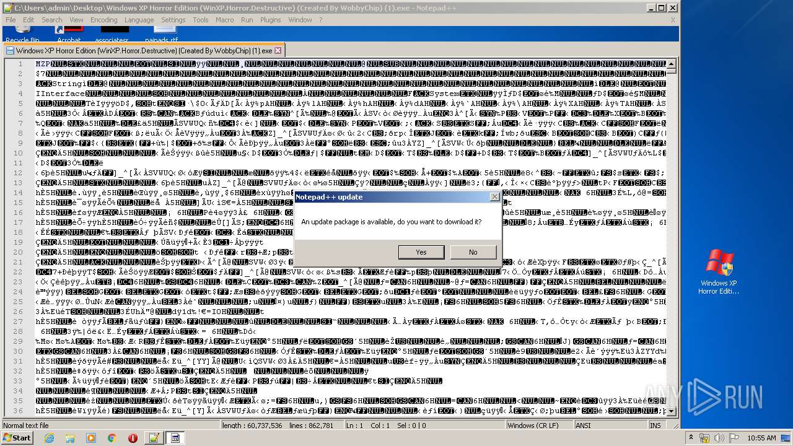Image resolution: width=793 pixels, height=446 pixels.
Task: Open the Encoding menu
Action: click(x=103, y=20)
